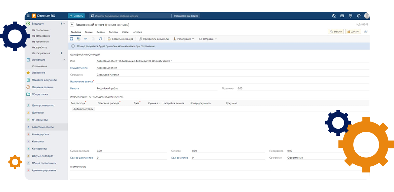Expand the Отправка dropdown
Screen dimensions: 394x192
(207, 39)
